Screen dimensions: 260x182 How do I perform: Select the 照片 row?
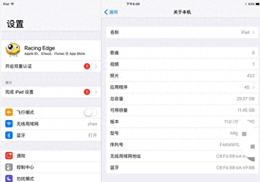[x=182, y=76]
